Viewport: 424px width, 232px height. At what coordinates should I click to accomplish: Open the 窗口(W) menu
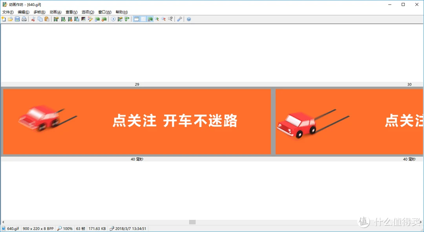[105, 12]
